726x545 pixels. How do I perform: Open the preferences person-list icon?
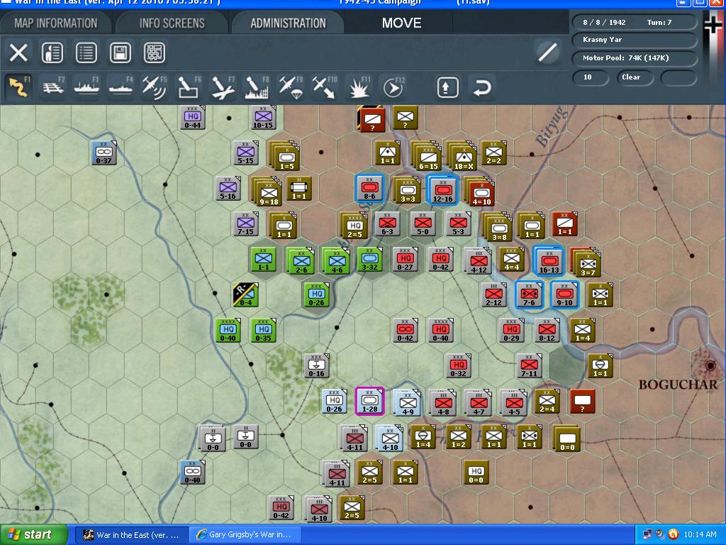click(x=52, y=53)
